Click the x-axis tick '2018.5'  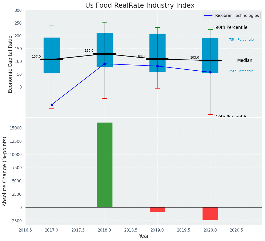[131, 230]
